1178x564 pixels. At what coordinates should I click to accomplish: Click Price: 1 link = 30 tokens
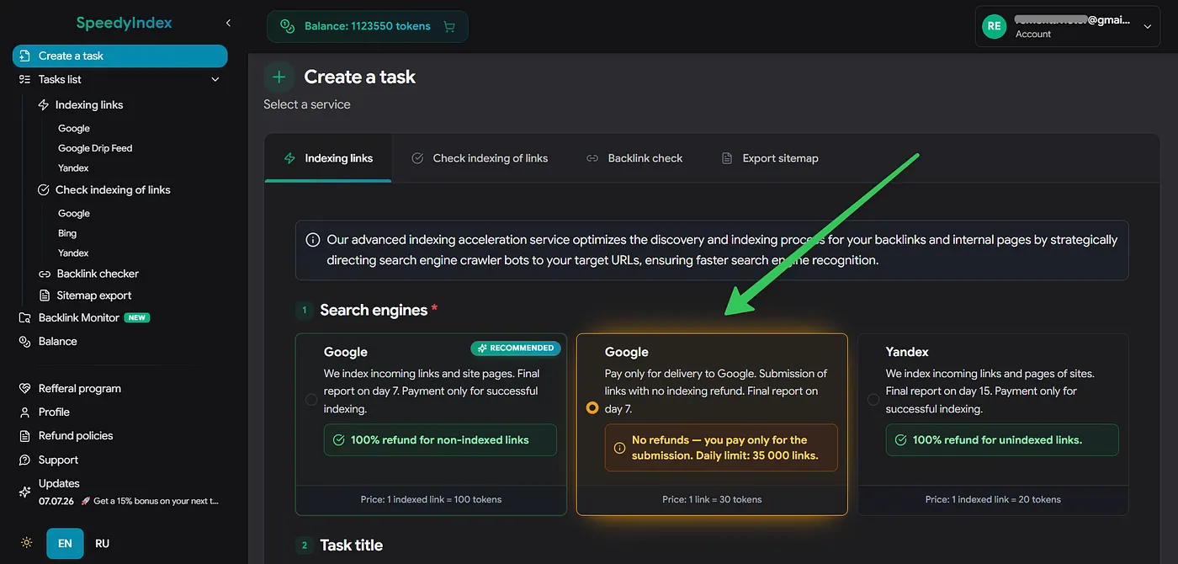tap(712, 499)
